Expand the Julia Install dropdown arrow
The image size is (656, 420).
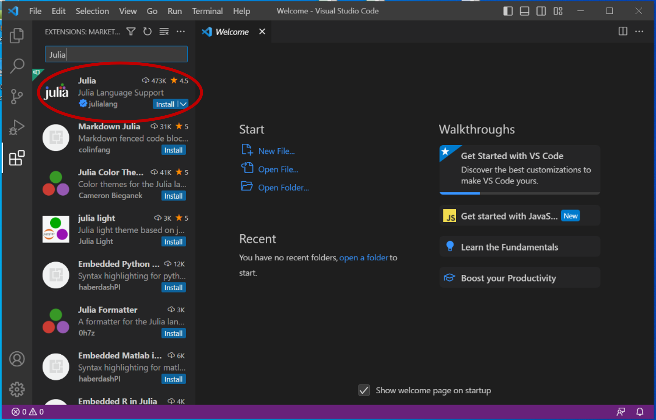tap(183, 104)
